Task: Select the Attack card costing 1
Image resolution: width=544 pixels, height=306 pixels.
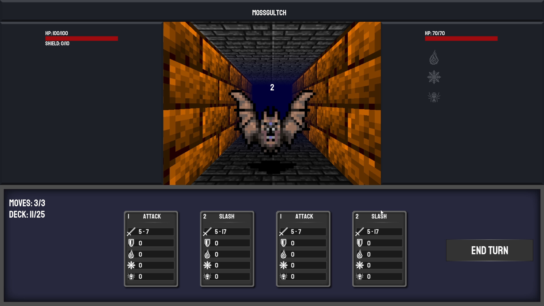Action: pos(151,248)
